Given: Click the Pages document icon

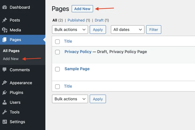Looking at the screenshot, I should pos(5,40).
